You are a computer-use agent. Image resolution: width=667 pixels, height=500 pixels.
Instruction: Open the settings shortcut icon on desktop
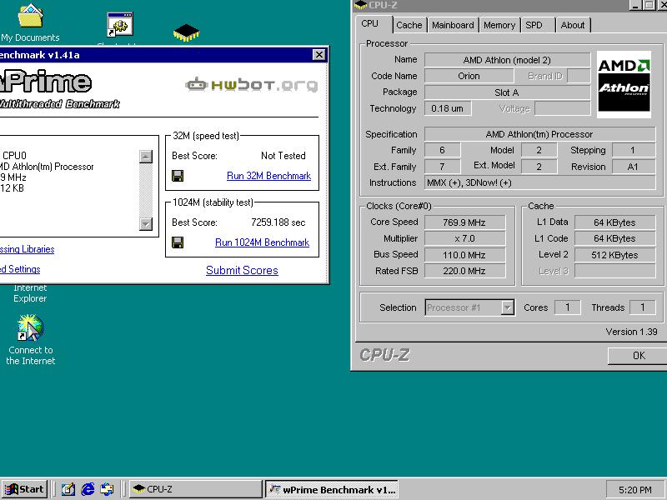tap(120, 25)
